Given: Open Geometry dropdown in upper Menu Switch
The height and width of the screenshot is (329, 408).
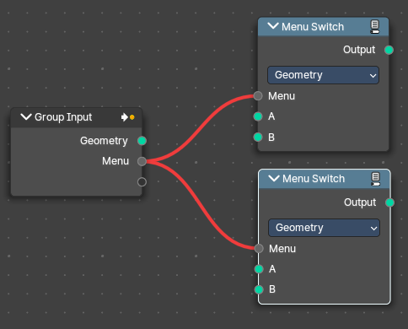Looking at the screenshot, I should (x=323, y=75).
